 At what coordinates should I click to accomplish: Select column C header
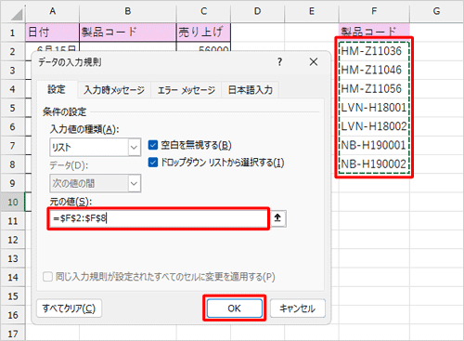(x=203, y=11)
